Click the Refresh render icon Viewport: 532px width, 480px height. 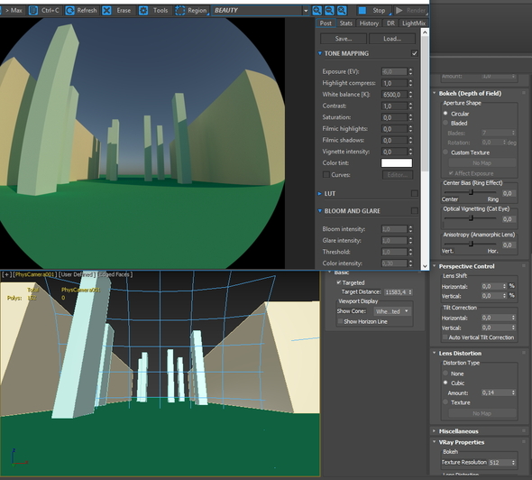tap(69, 11)
